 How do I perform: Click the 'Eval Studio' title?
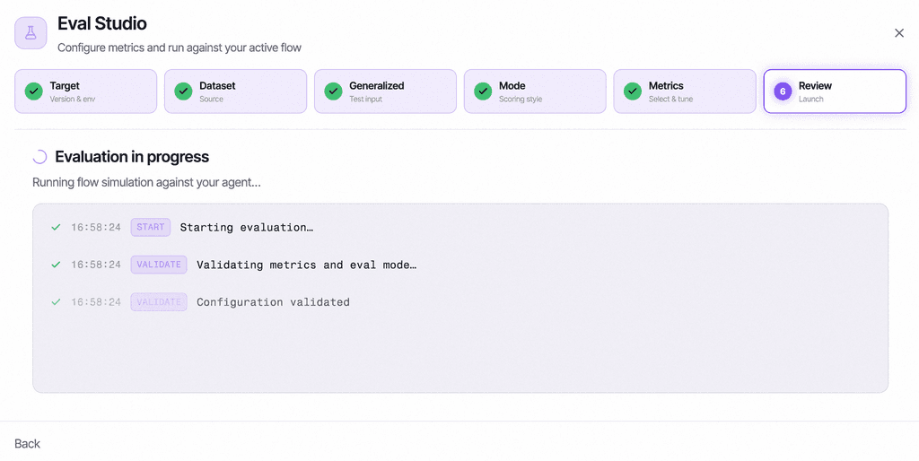(x=102, y=23)
